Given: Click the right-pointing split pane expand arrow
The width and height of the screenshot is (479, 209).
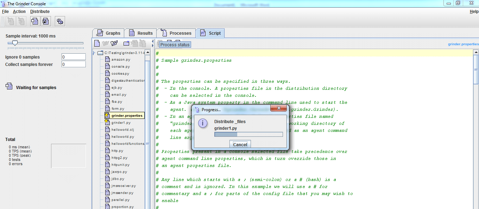Looking at the screenshot, I should pos(153,45).
